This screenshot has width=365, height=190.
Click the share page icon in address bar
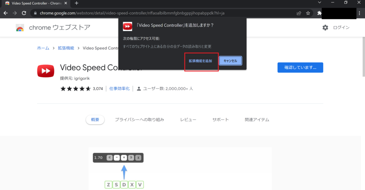tap(299, 13)
